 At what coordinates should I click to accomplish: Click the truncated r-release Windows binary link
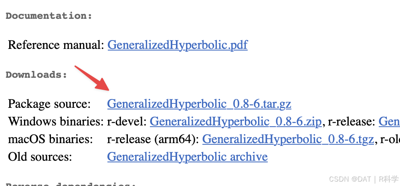[389, 122]
